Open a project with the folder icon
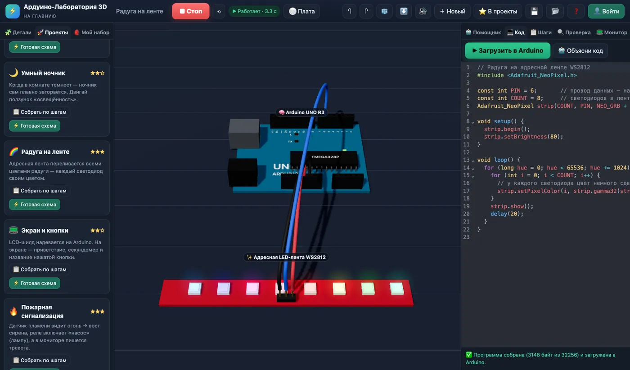This screenshot has height=370, width=630. tap(555, 11)
